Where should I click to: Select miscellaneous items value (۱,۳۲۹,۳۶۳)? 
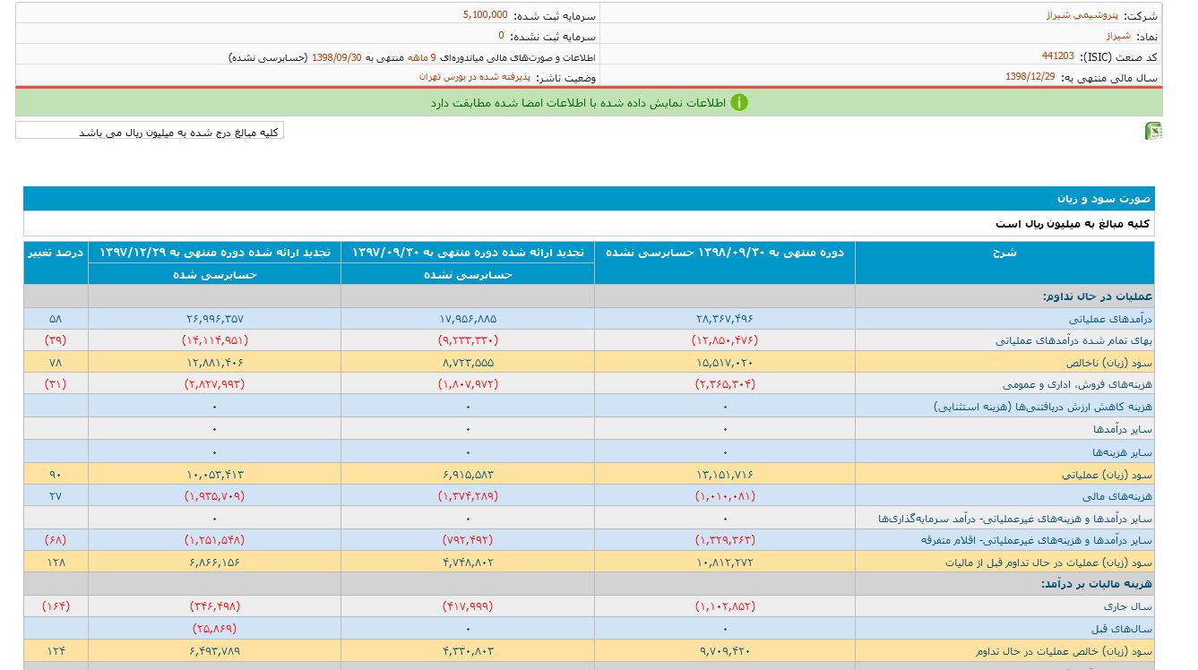point(725,540)
